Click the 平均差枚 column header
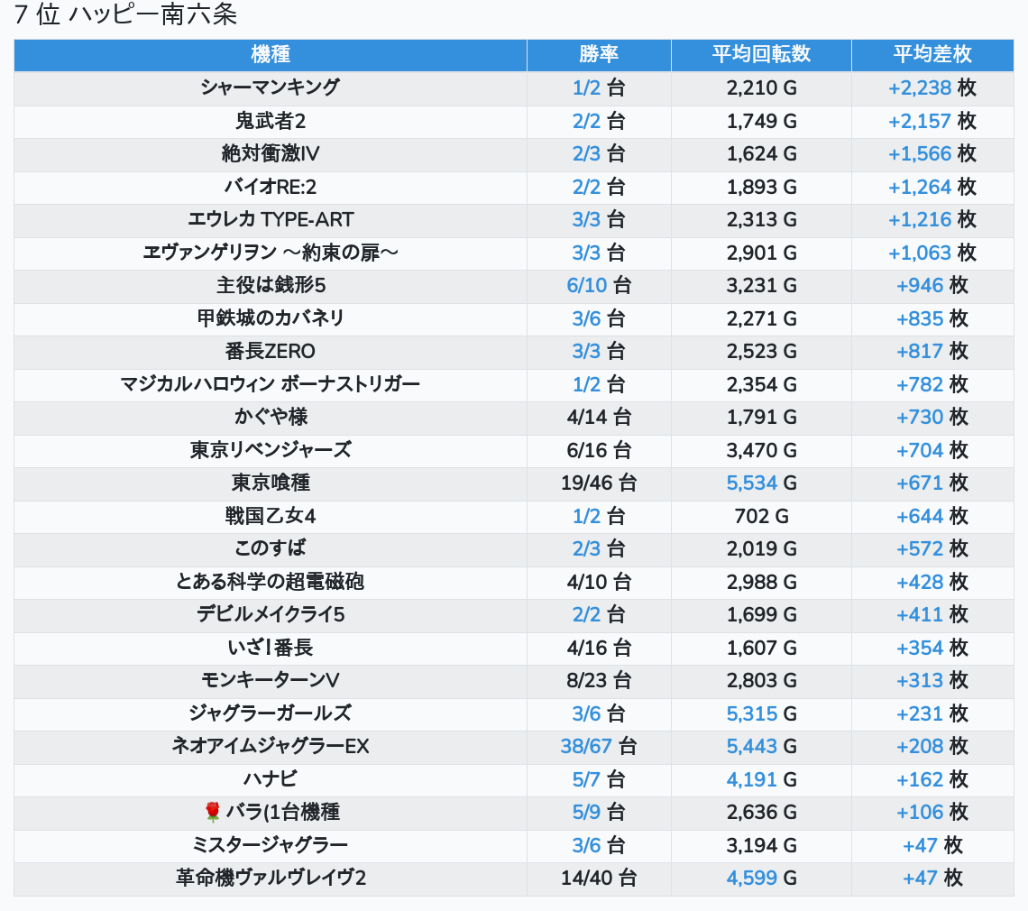The width and height of the screenshot is (1028, 911). coord(932,54)
